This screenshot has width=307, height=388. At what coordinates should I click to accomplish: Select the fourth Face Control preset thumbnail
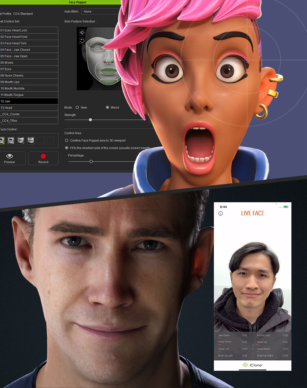(30, 140)
